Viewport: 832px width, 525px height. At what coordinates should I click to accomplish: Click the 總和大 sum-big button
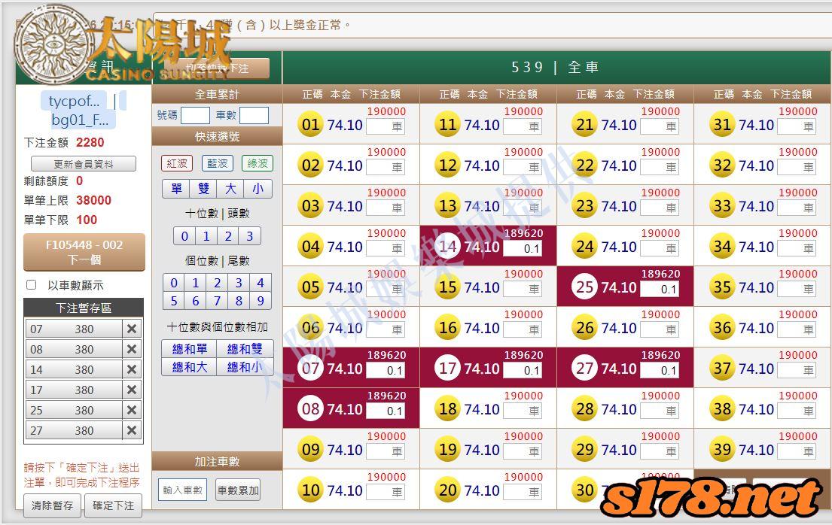tap(190, 366)
